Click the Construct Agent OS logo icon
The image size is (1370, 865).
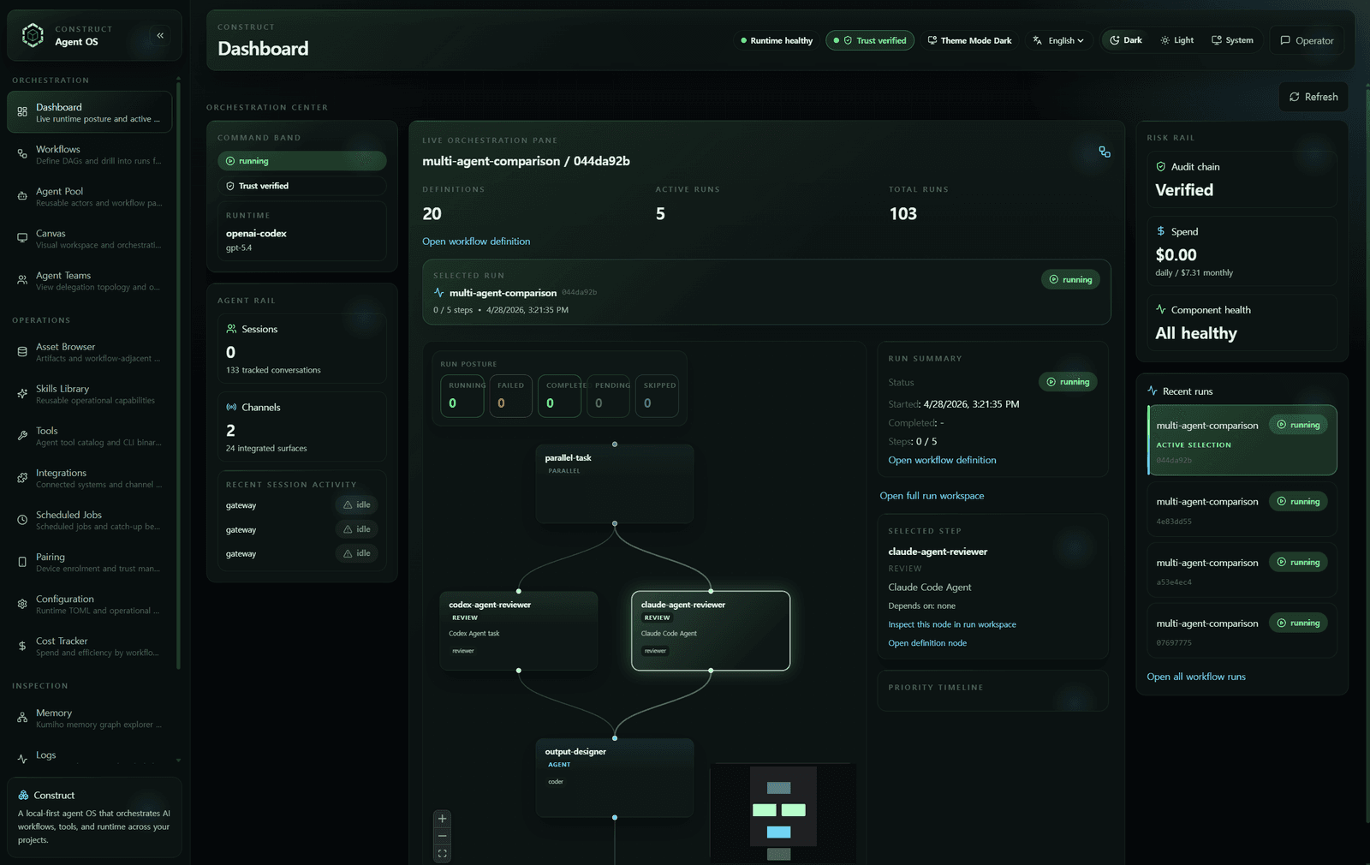pyautogui.click(x=33, y=35)
